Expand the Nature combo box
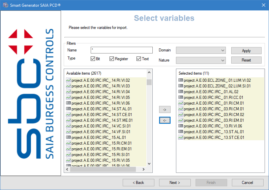 point(201,61)
